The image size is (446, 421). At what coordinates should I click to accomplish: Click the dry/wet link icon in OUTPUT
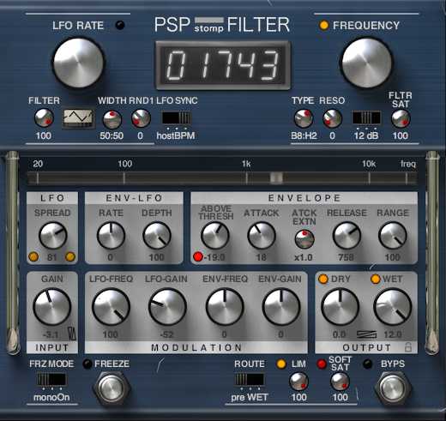tap(367, 334)
